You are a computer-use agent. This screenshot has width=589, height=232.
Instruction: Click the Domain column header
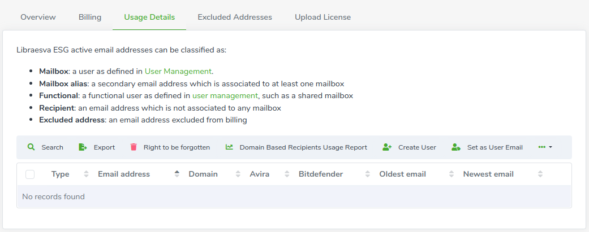[x=203, y=174]
